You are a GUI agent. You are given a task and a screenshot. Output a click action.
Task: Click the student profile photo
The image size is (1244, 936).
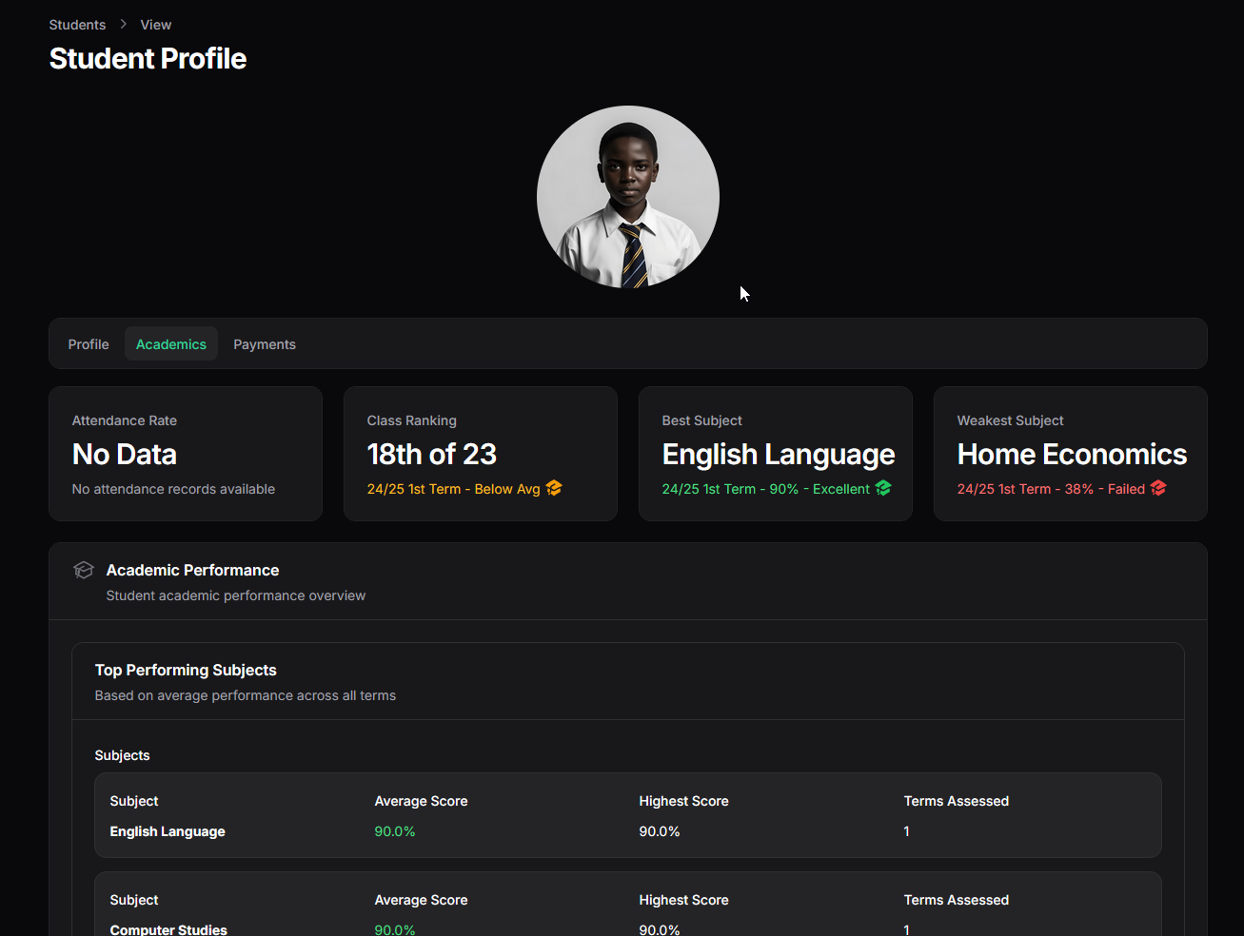[628, 197]
